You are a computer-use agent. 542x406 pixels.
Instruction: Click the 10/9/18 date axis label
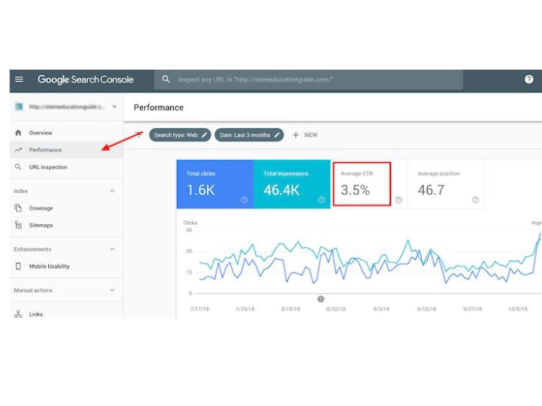pos(518,309)
